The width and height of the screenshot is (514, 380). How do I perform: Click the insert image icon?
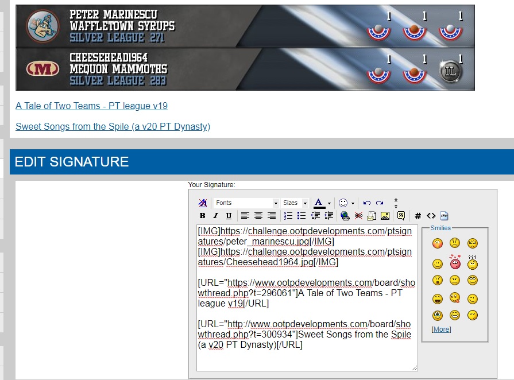(x=385, y=216)
